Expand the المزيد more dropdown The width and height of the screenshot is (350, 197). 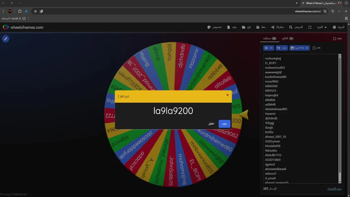click(x=322, y=27)
